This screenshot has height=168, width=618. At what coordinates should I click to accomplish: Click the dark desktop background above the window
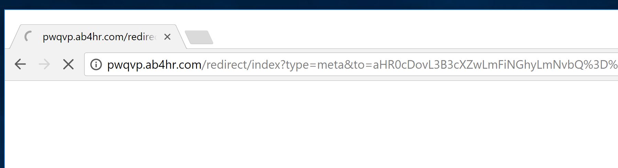309,4
